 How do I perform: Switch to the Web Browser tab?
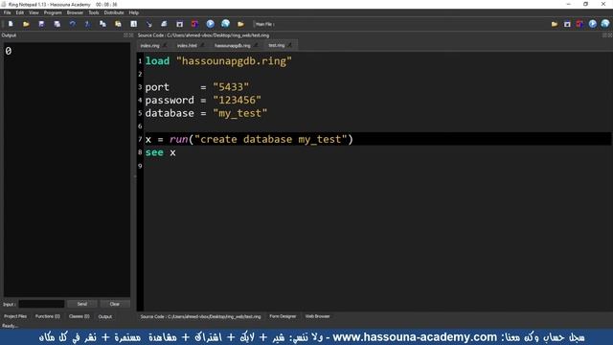point(317,316)
